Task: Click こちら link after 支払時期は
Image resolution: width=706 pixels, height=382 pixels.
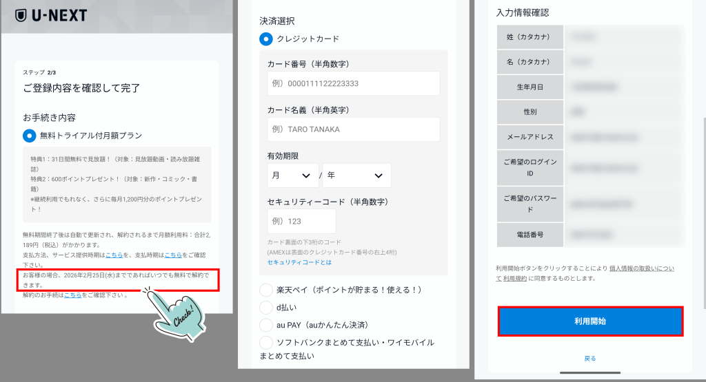Action: (172, 255)
